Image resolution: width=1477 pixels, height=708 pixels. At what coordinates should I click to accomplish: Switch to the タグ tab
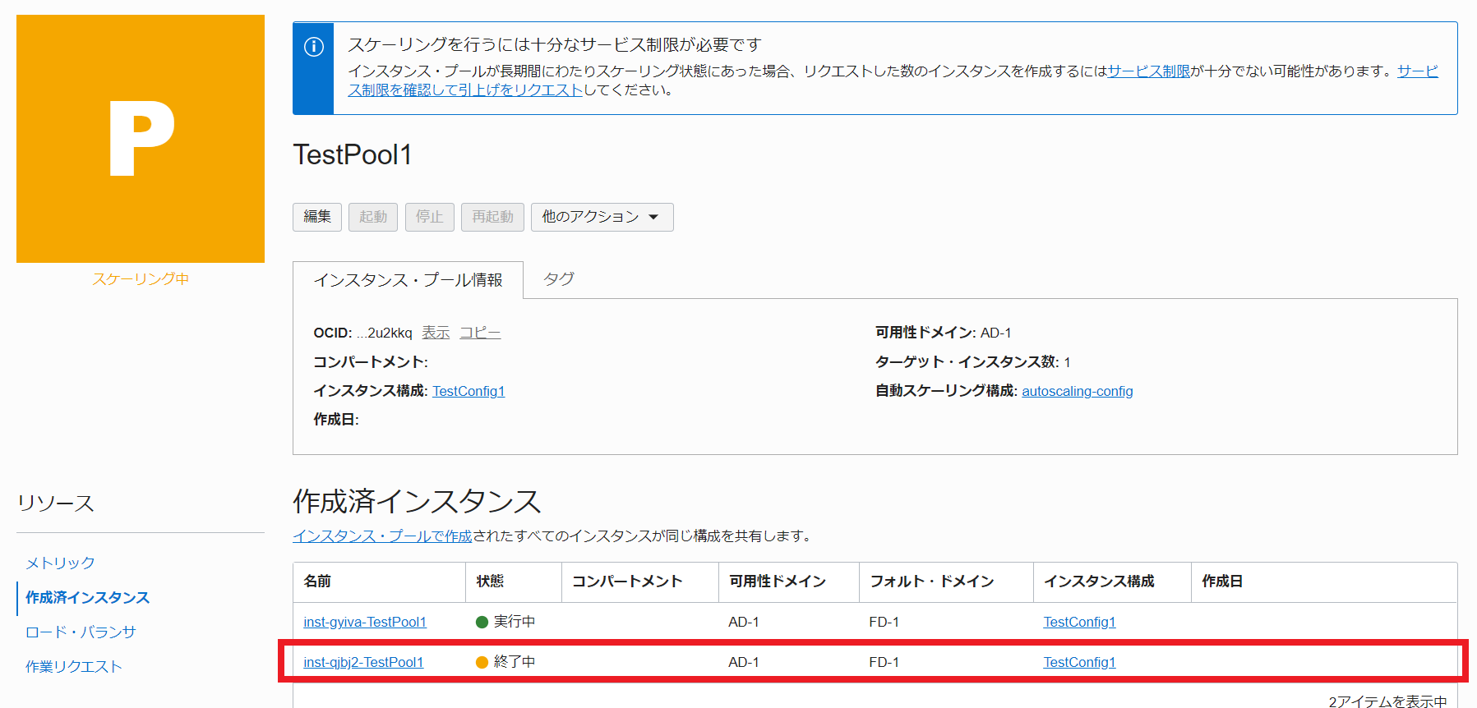click(559, 279)
